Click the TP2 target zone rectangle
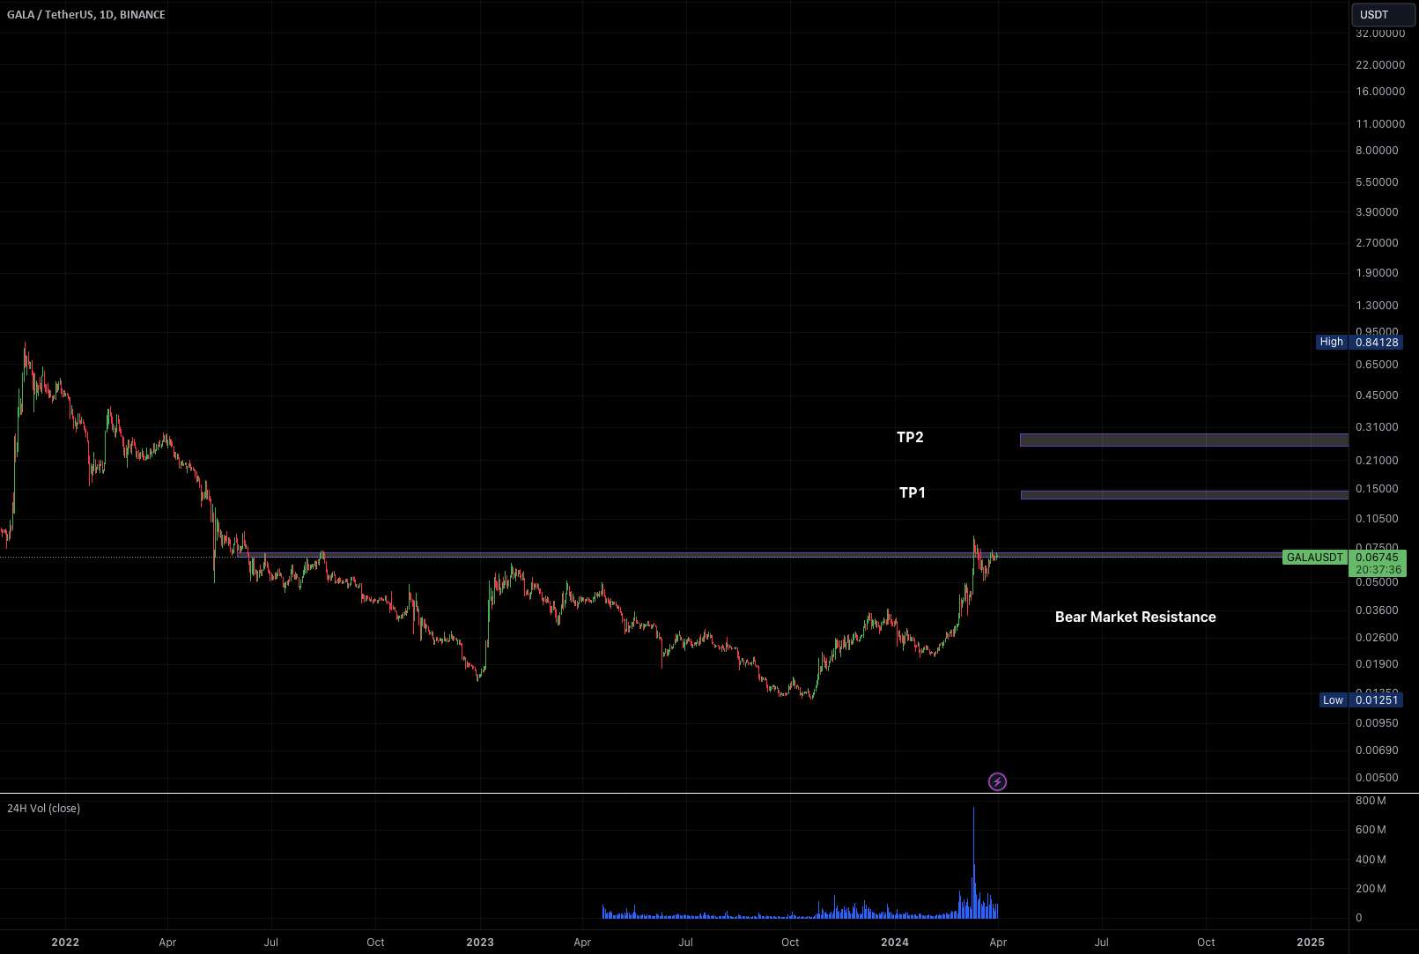1419x954 pixels. 1184,440
